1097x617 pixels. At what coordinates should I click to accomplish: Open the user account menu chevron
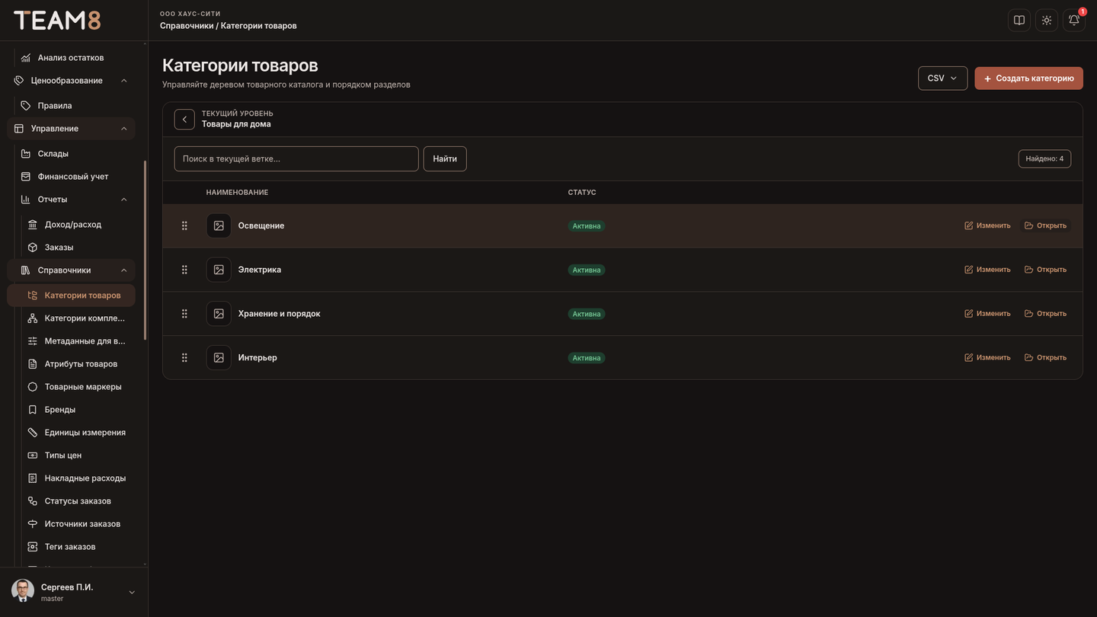(132, 593)
